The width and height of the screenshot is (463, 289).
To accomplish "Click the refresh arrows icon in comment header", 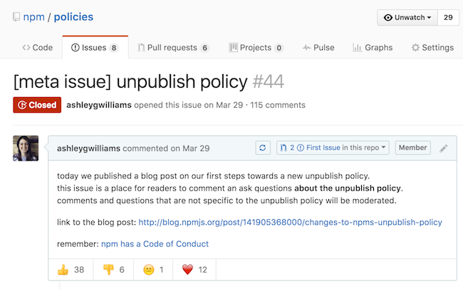I will point(263,148).
